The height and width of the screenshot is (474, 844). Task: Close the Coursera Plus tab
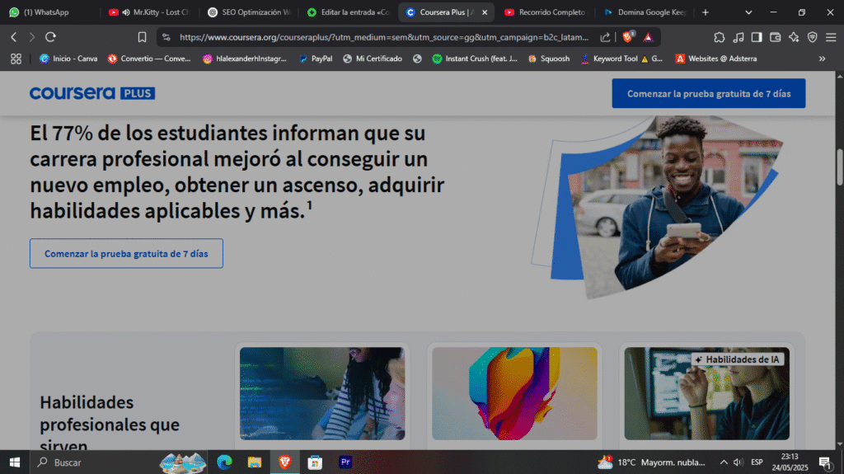(x=485, y=12)
